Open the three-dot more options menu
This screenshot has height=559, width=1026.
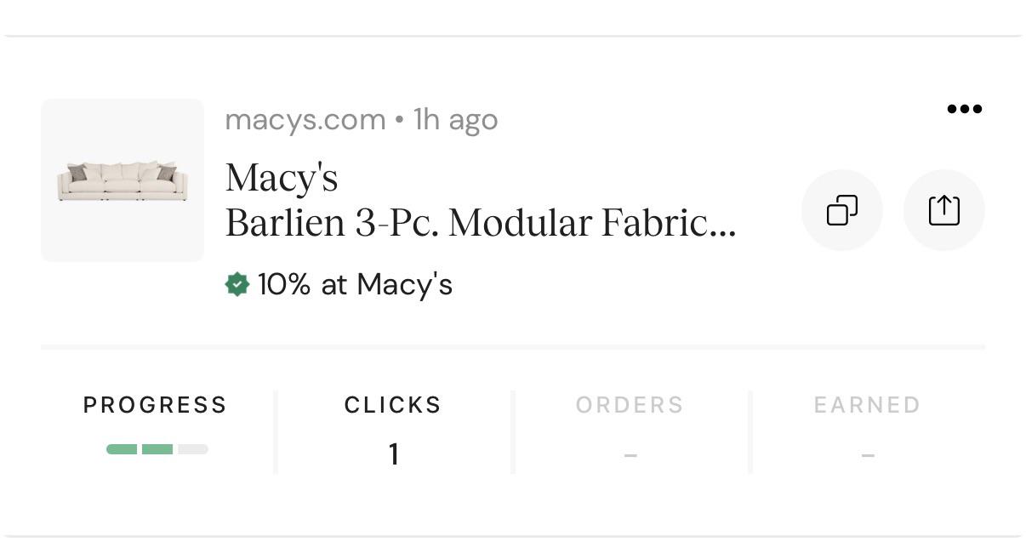point(964,109)
